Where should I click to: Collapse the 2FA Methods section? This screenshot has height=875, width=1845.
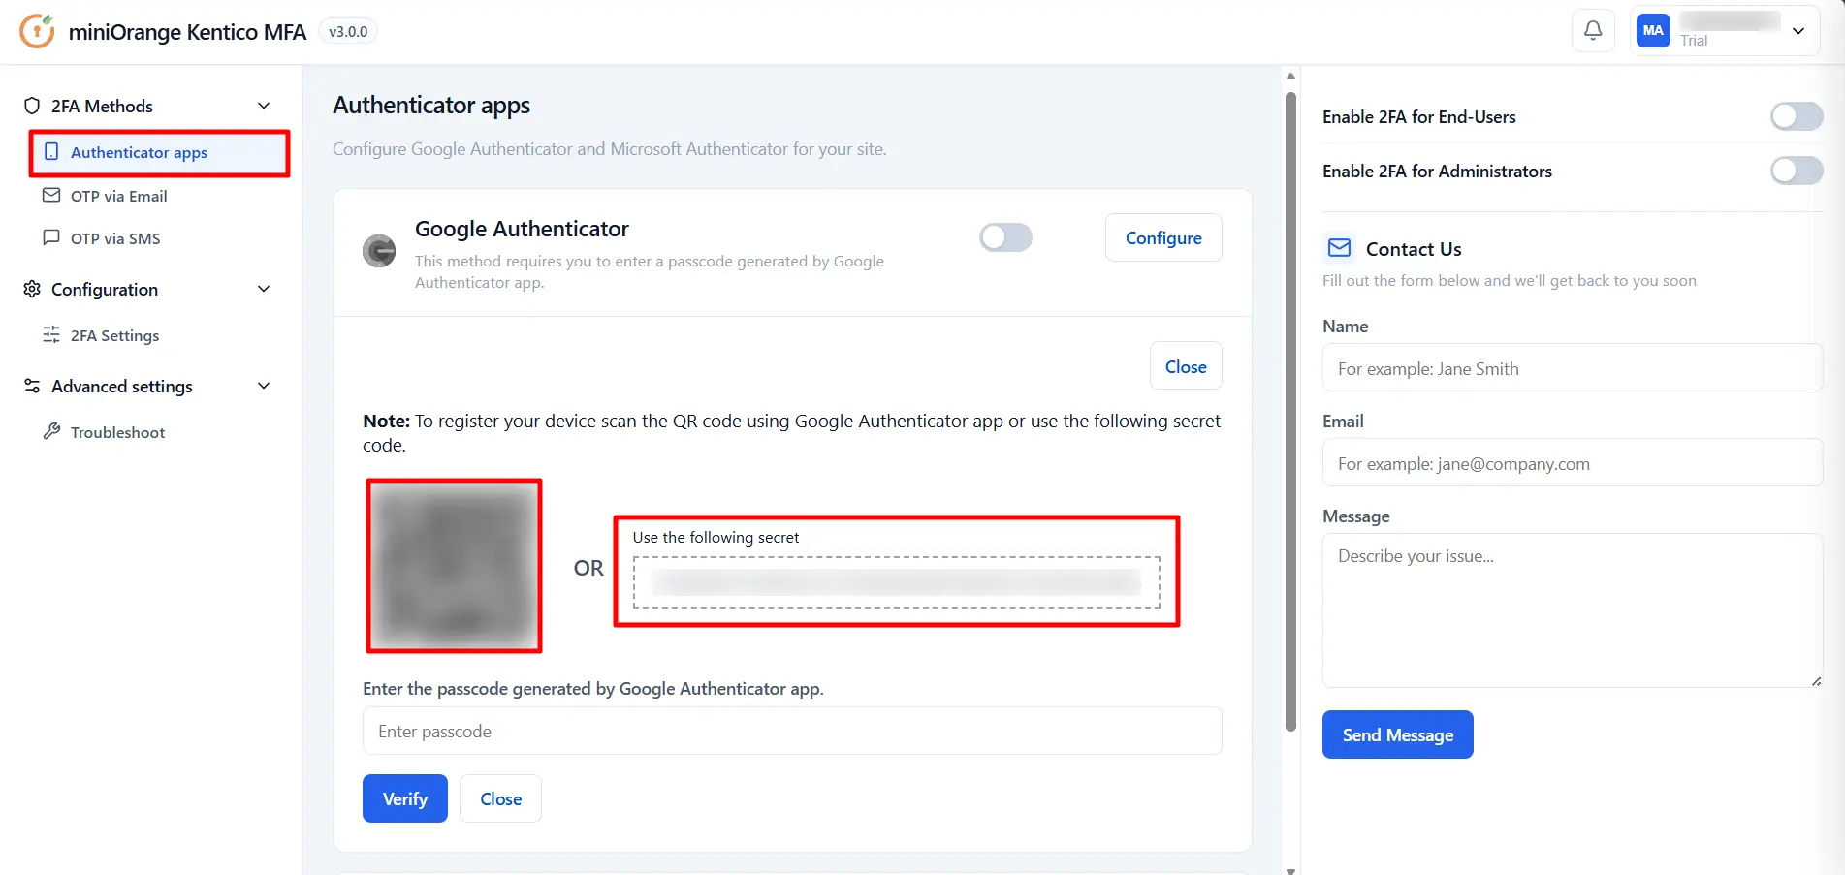pos(264,106)
